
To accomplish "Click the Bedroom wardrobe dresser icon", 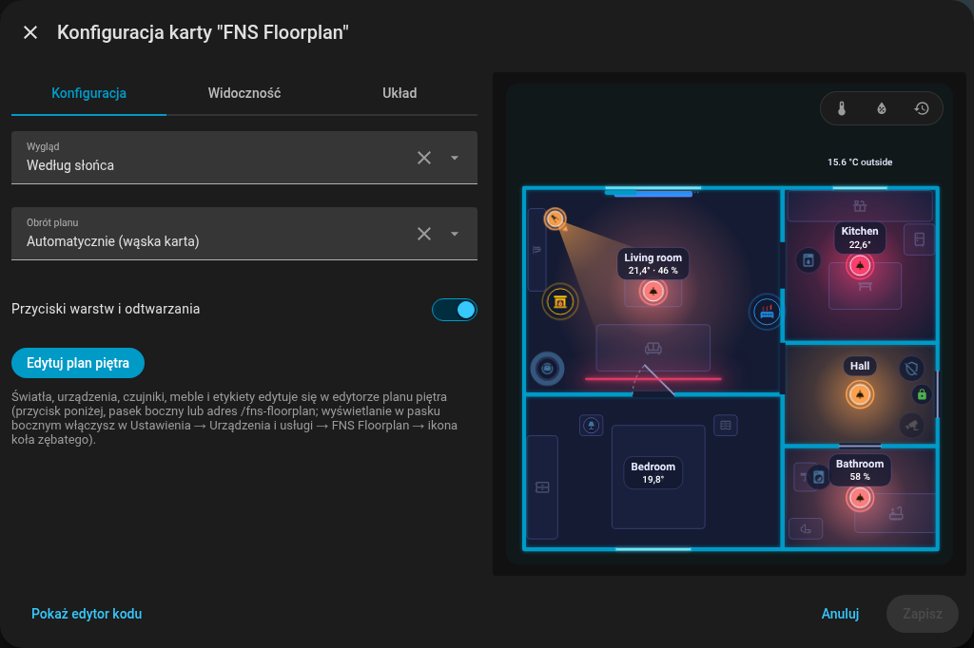I will (x=542, y=487).
